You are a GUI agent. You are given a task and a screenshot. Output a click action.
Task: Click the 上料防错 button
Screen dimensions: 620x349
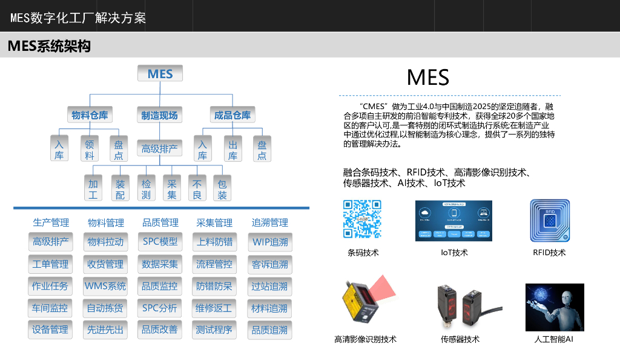point(215,242)
